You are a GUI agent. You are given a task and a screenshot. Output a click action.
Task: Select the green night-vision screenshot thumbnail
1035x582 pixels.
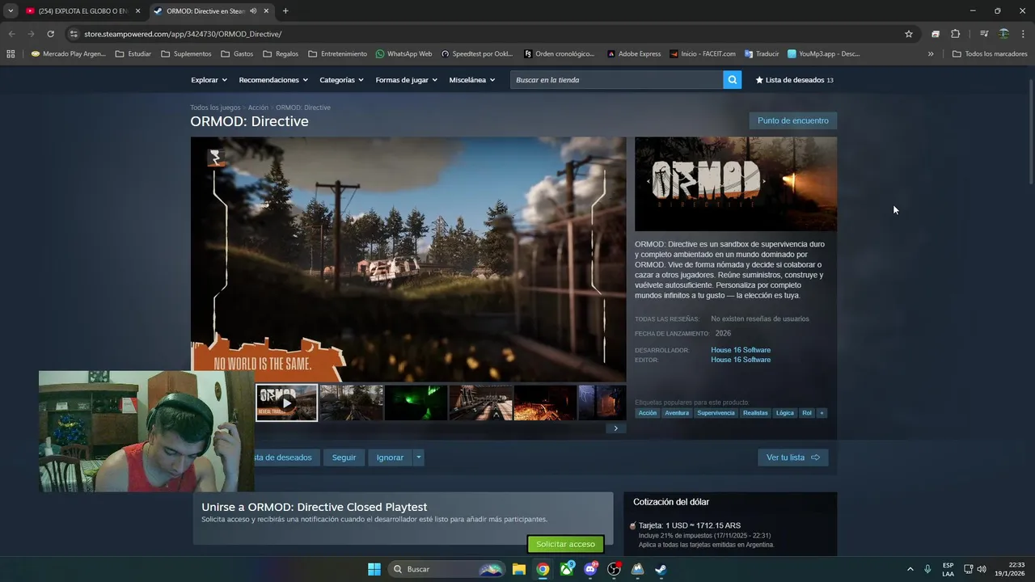click(x=416, y=403)
